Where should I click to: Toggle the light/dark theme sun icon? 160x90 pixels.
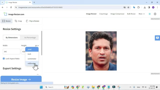tap(149, 14)
